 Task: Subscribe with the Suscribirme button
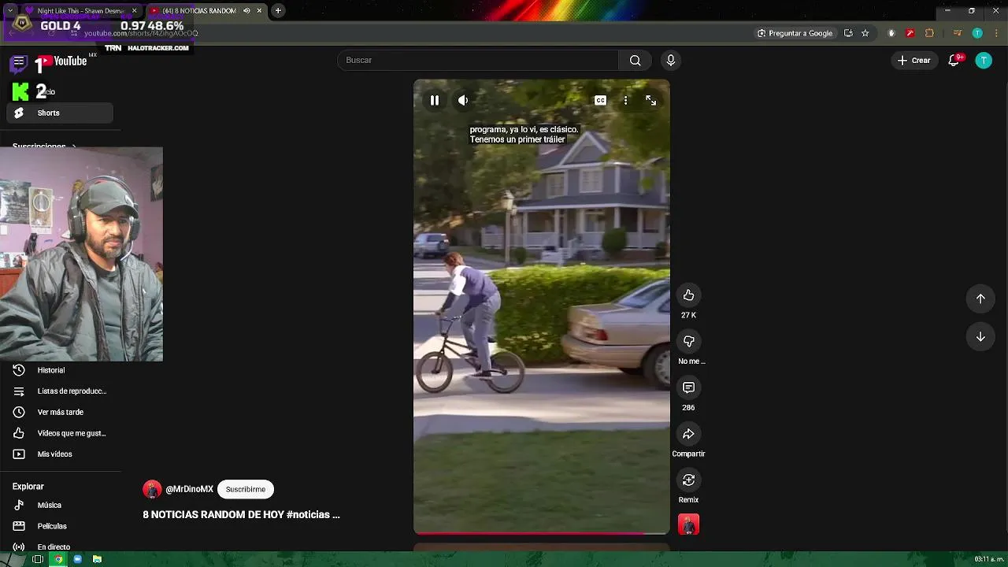(x=246, y=489)
